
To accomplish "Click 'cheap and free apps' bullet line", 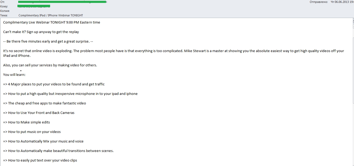I will [x=45, y=103].
